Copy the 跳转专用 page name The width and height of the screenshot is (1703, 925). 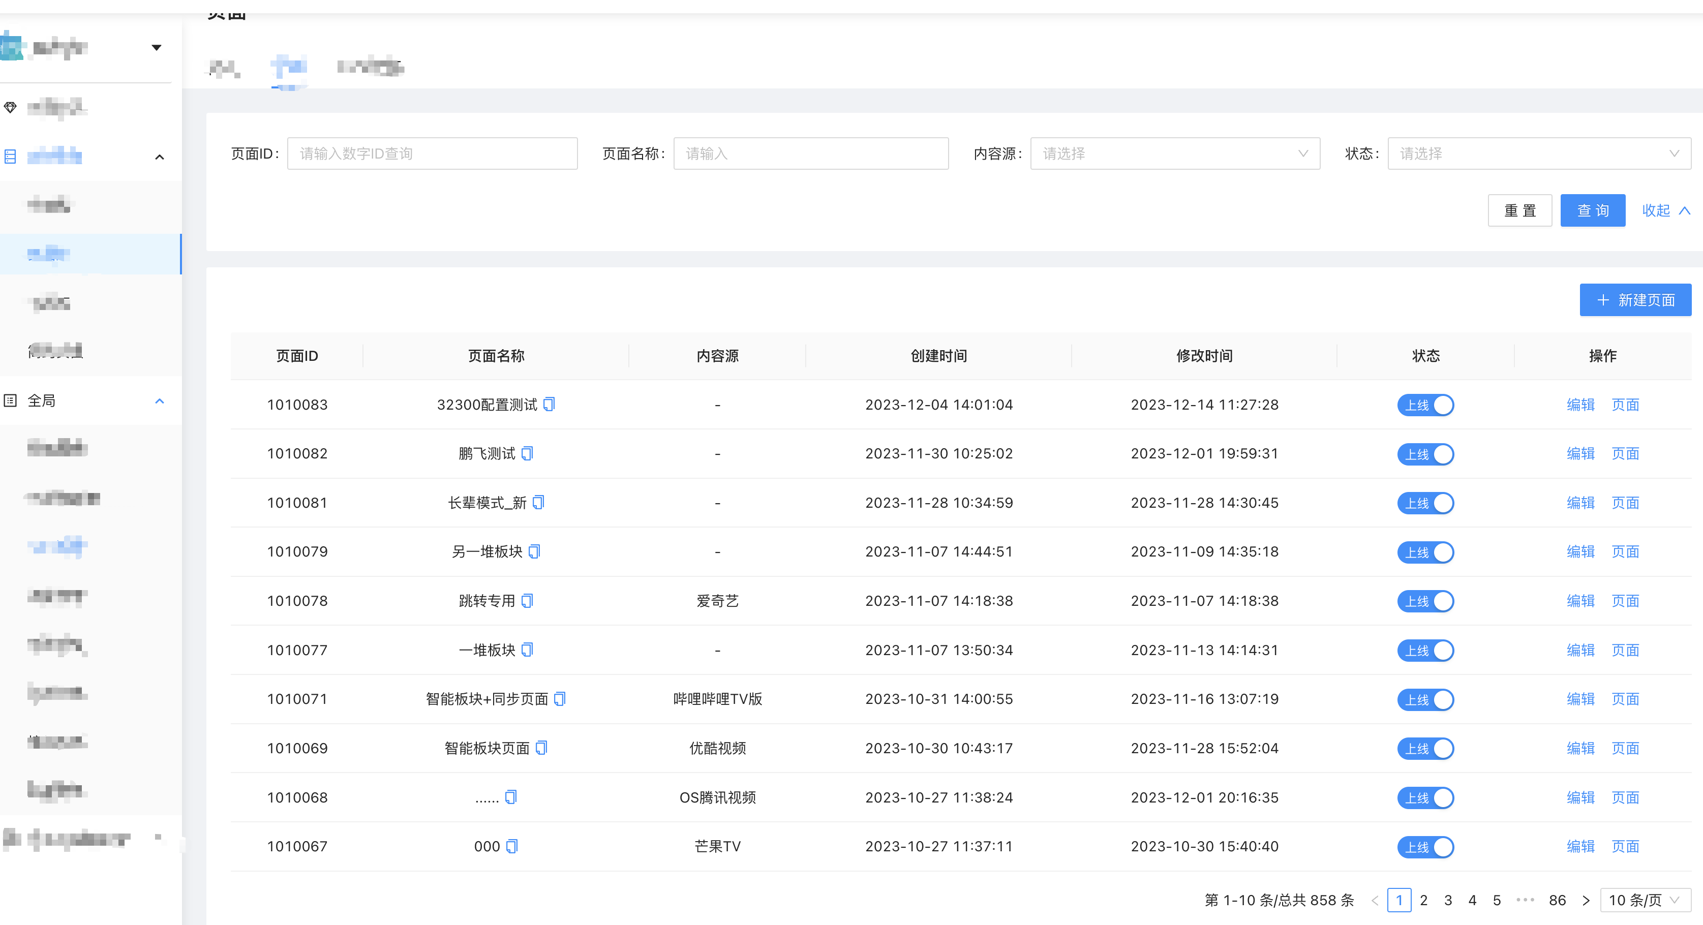tap(527, 600)
